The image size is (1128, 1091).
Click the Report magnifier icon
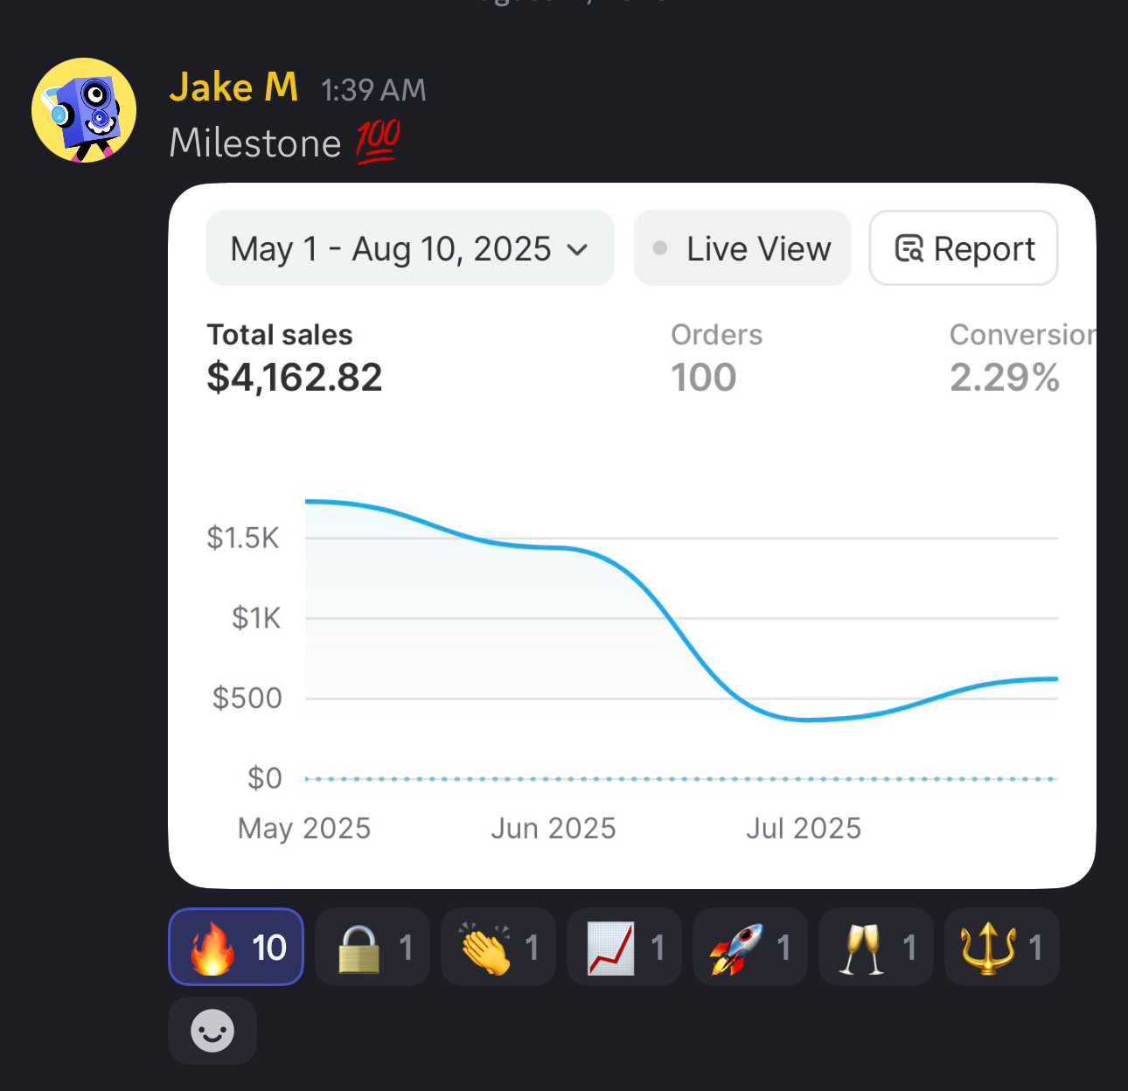(x=909, y=249)
